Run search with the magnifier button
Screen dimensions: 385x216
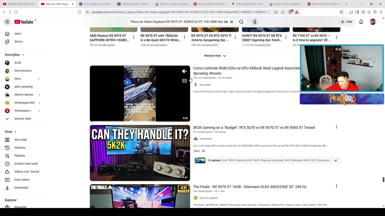241,22
